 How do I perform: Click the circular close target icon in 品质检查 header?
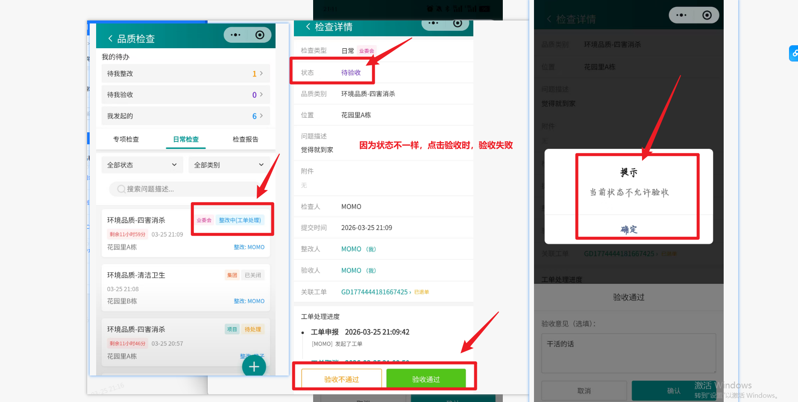[260, 35]
